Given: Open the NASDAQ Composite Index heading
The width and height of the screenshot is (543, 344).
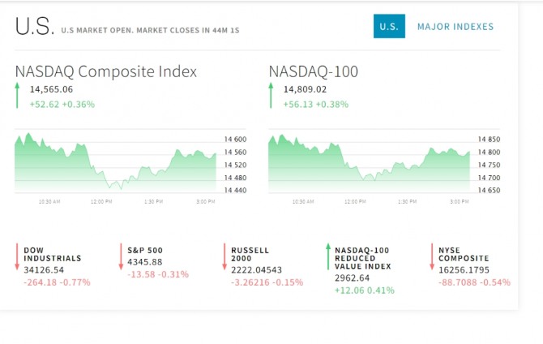Looking at the screenshot, I should pos(105,71).
